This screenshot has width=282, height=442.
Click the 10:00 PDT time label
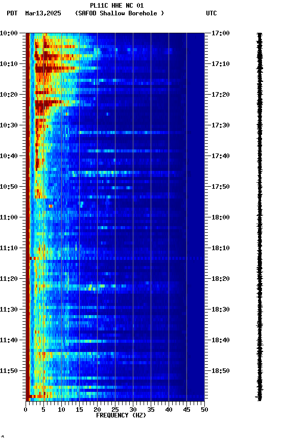point(9,33)
